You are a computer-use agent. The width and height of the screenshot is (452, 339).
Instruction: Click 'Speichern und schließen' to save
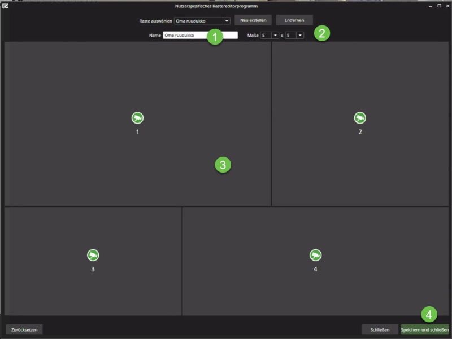[x=425, y=329]
